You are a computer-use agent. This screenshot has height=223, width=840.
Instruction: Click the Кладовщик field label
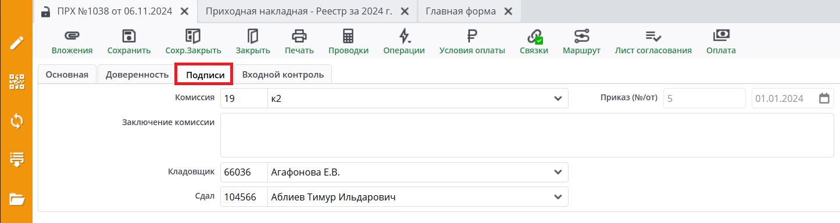(191, 171)
